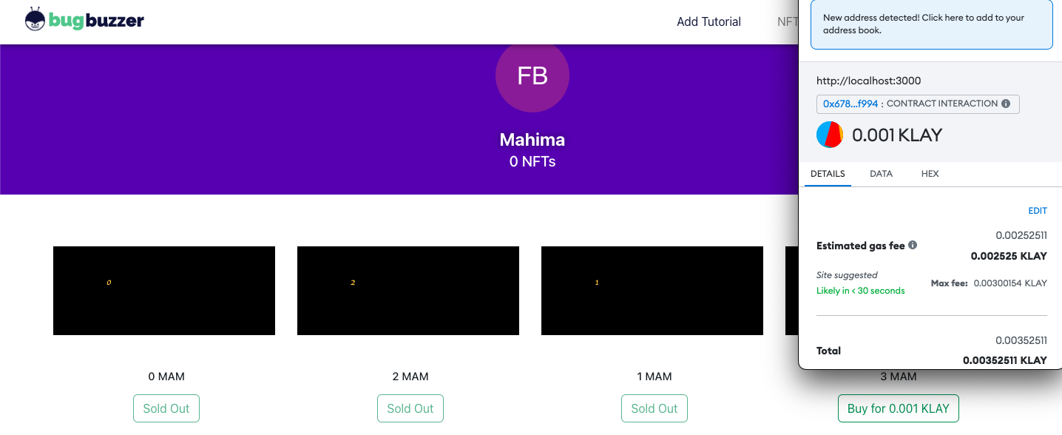Click Sold Out under 1 MAM

[x=654, y=408]
